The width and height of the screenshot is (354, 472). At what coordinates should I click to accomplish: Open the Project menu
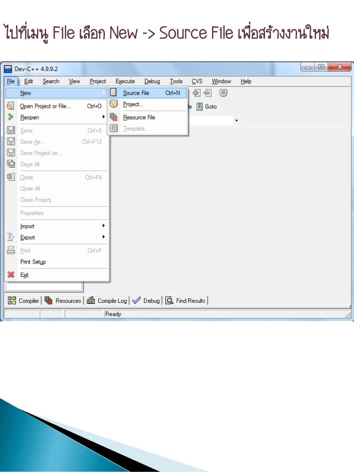point(98,81)
